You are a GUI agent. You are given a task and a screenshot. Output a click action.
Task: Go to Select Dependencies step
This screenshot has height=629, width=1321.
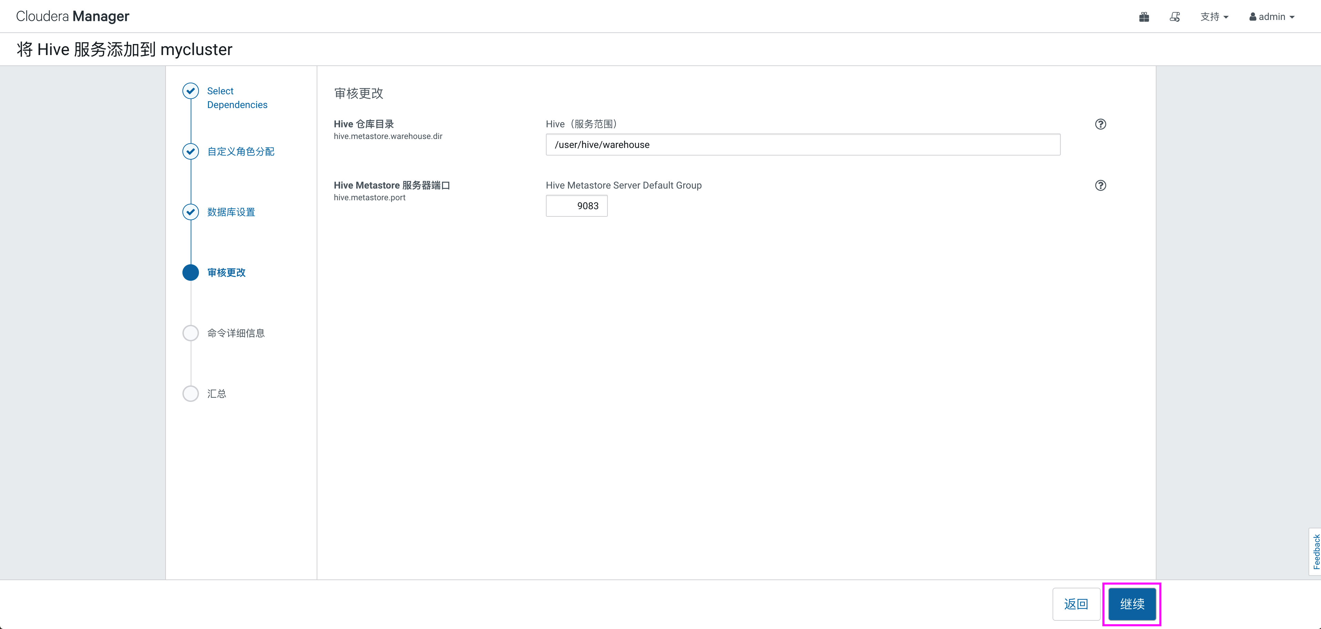(237, 97)
